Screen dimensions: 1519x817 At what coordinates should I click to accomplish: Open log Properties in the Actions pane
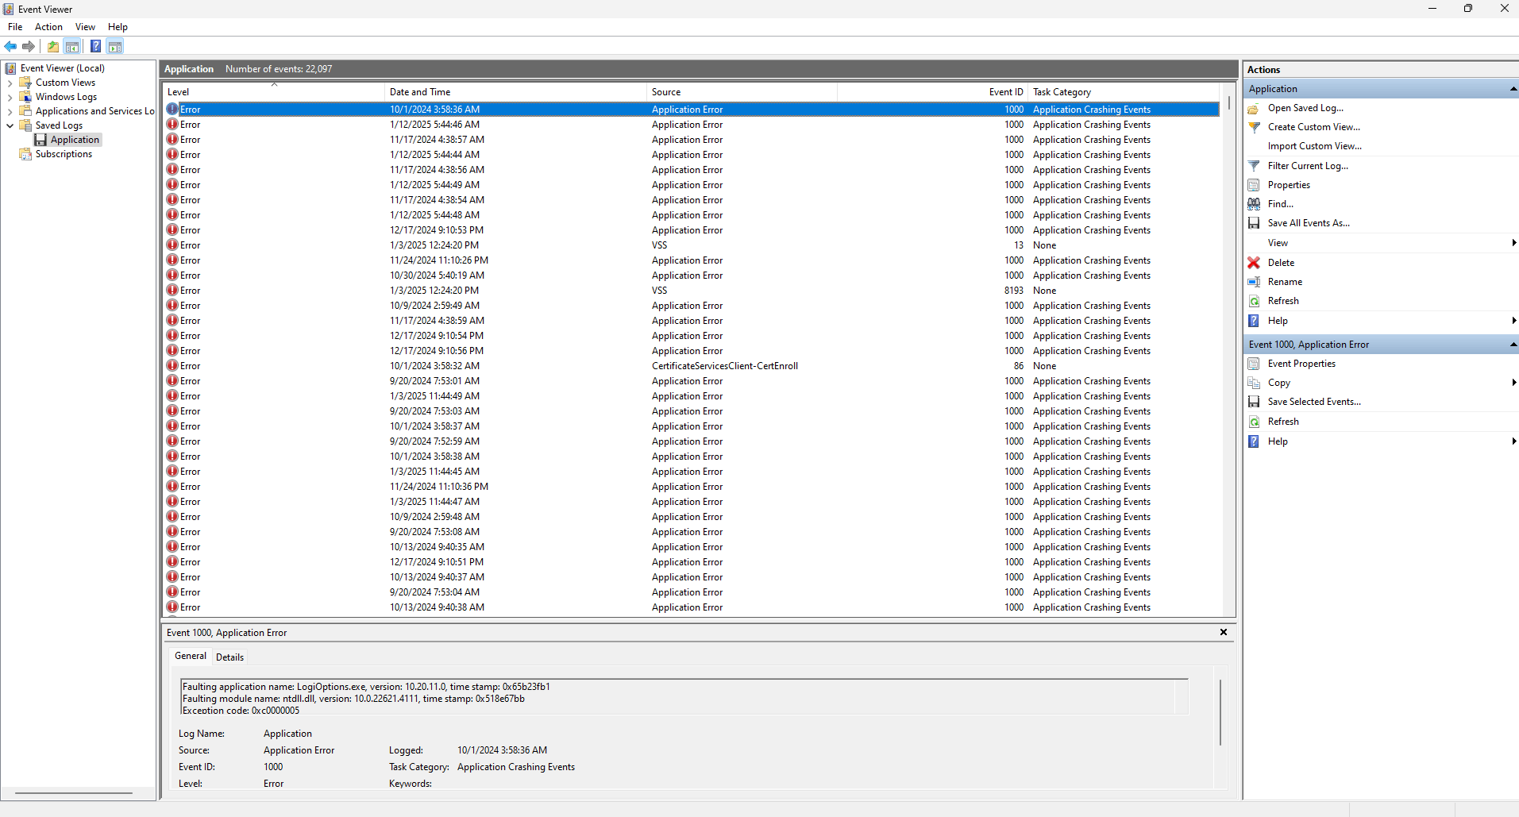pyautogui.click(x=1289, y=185)
